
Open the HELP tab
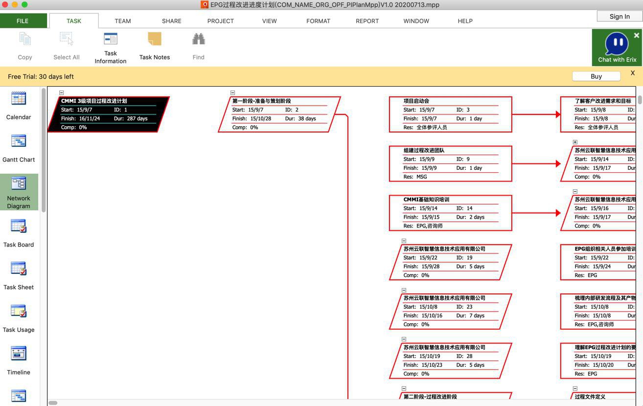tap(465, 21)
